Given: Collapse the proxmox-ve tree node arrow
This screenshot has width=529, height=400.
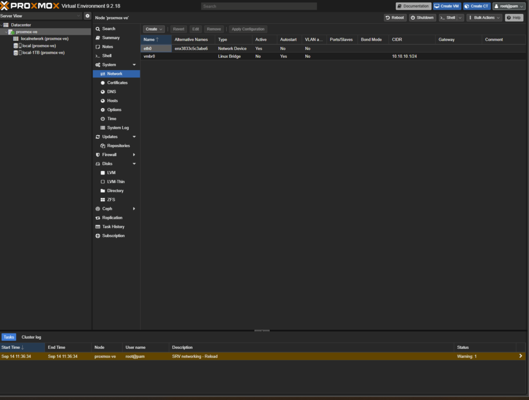Looking at the screenshot, I should (6, 31).
